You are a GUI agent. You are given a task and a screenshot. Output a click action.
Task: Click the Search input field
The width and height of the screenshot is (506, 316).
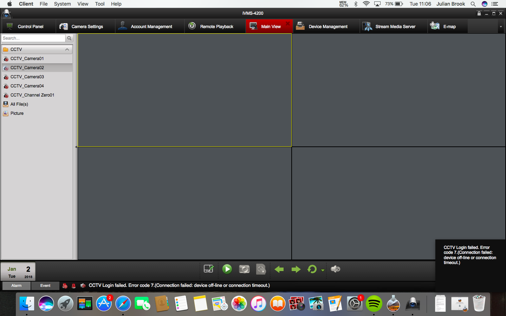click(x=33, y=38)
